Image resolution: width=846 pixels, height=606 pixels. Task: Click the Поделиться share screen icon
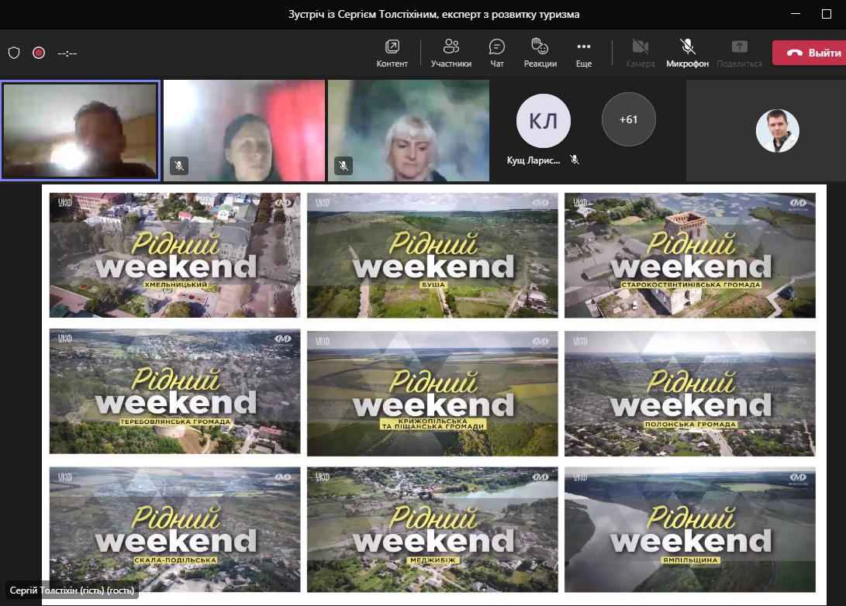[739, 53]
